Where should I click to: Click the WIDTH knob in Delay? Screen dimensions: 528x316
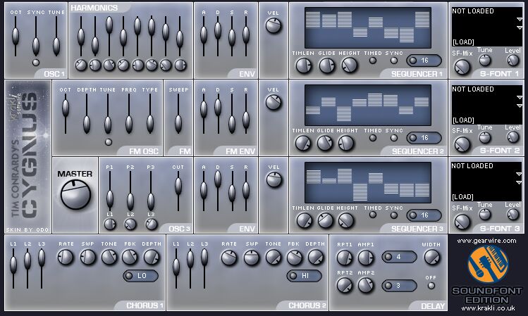pyautogui.click(x=431, y=257)
